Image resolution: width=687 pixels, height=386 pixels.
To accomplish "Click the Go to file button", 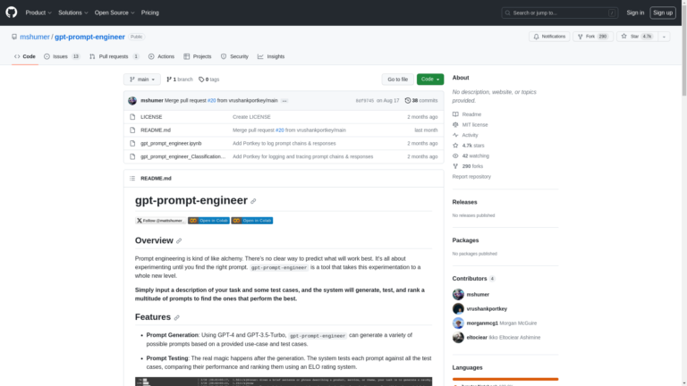I will (x=397, y=80).
